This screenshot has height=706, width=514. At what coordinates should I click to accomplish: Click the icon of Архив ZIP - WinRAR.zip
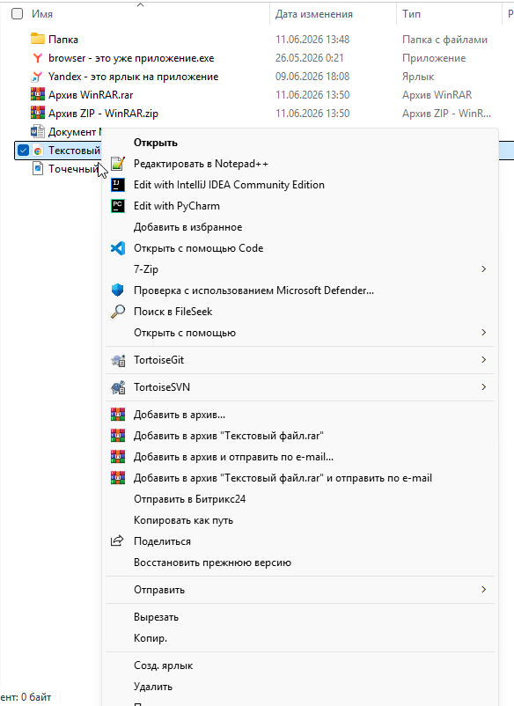(38, 113)
